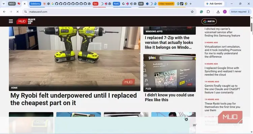The image size is (253, 134).
Task: Click the Plex article thumbnail
Action: tap(169, 73)
